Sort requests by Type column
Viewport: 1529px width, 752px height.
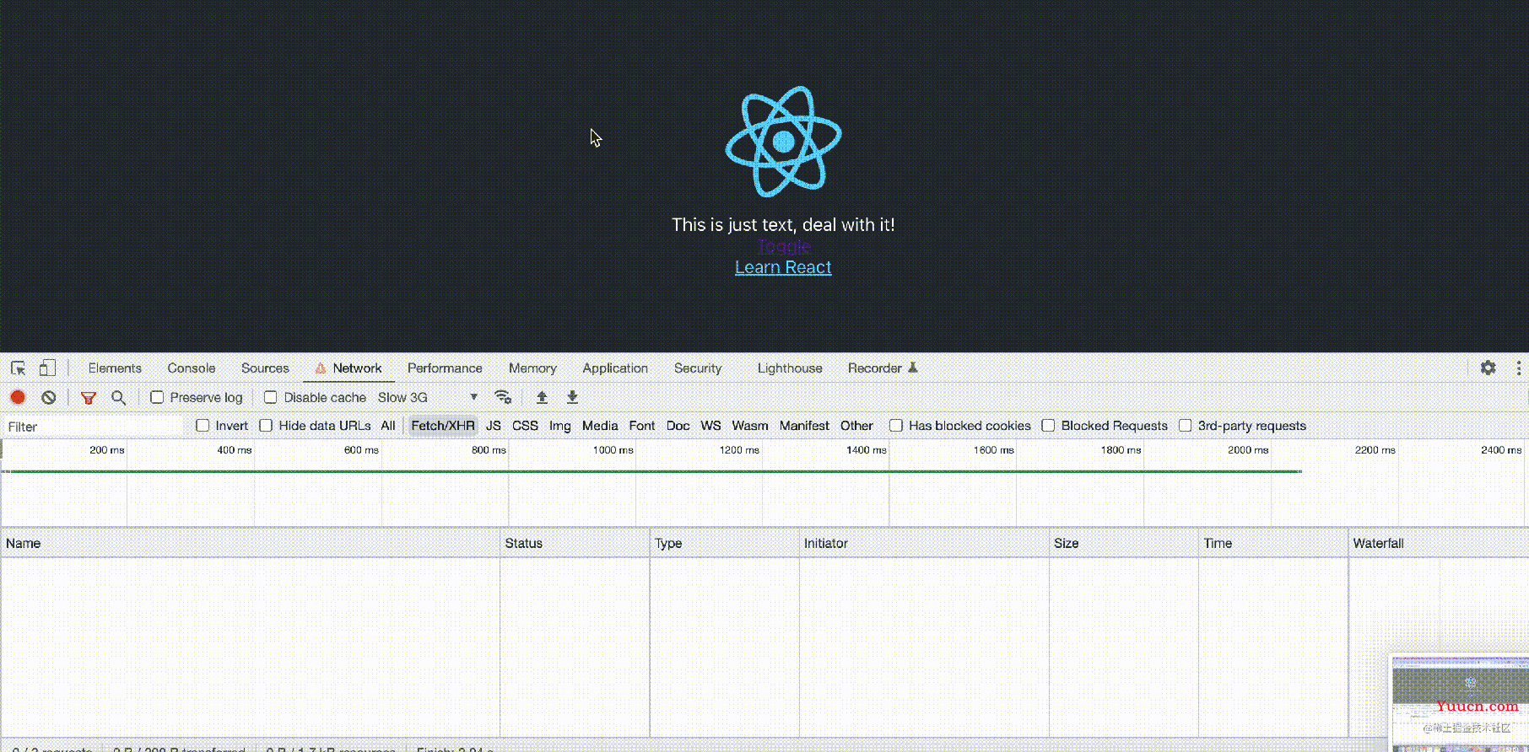point(725,543)
